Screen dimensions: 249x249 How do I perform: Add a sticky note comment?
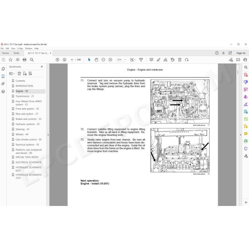[151, 60]
